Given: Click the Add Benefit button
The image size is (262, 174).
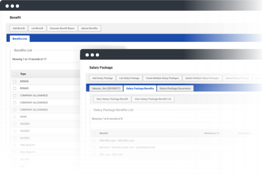Looking at the screenshot, I should [x=19, y=29].
